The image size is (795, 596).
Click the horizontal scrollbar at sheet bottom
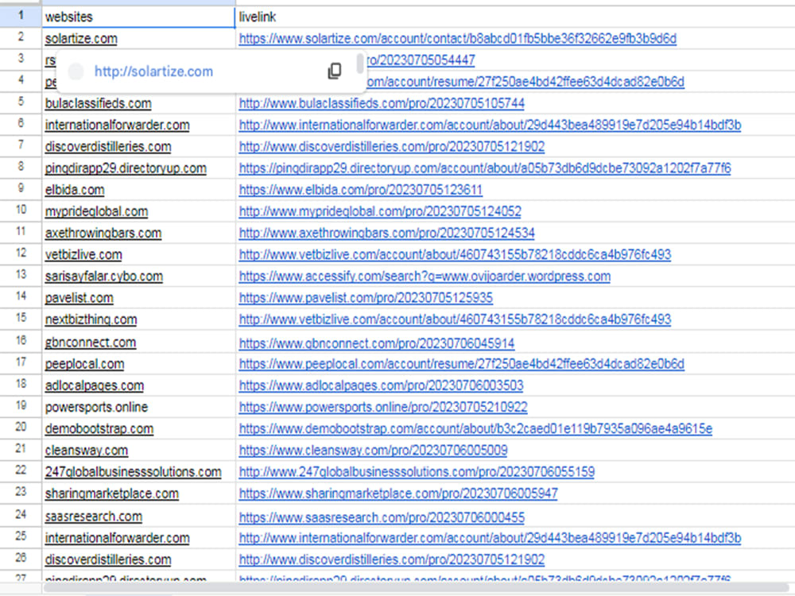[x=418, y=588]
